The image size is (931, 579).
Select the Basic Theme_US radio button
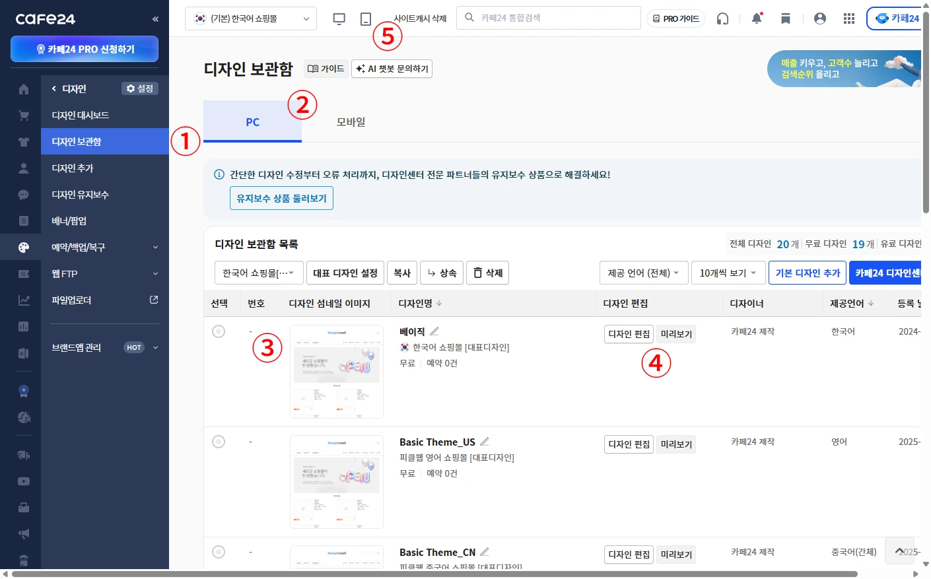click(x=219, y=442)
